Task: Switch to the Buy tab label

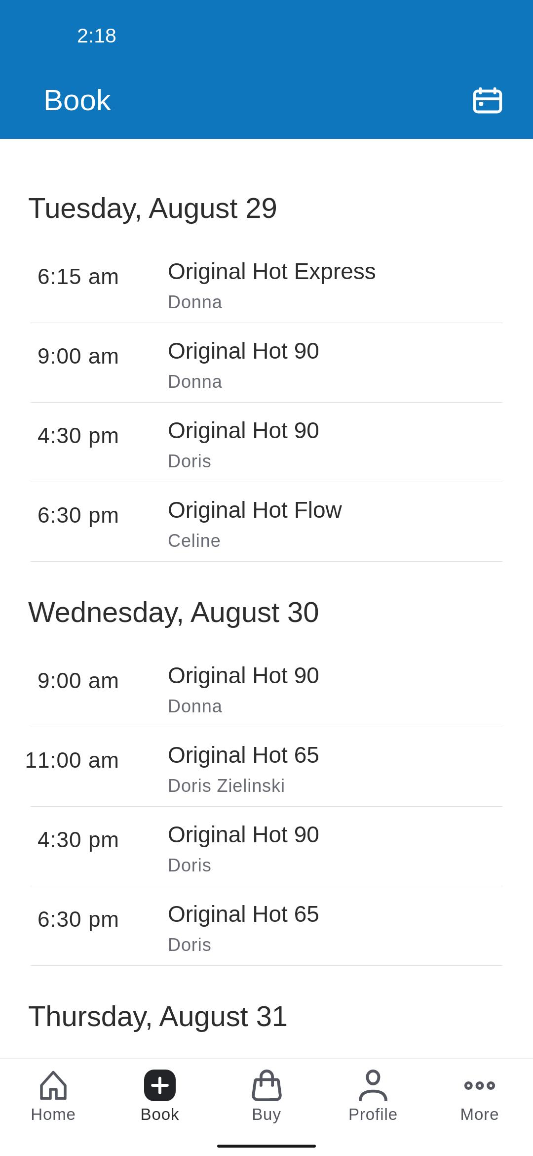Action: click(266, 1115)
